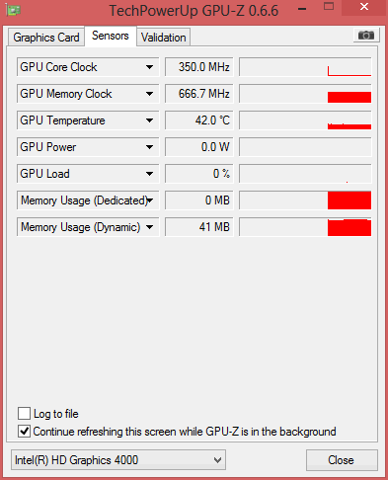Click the 42.0 °C temperature reading field
Screen dimensions: 388x480
199,120
